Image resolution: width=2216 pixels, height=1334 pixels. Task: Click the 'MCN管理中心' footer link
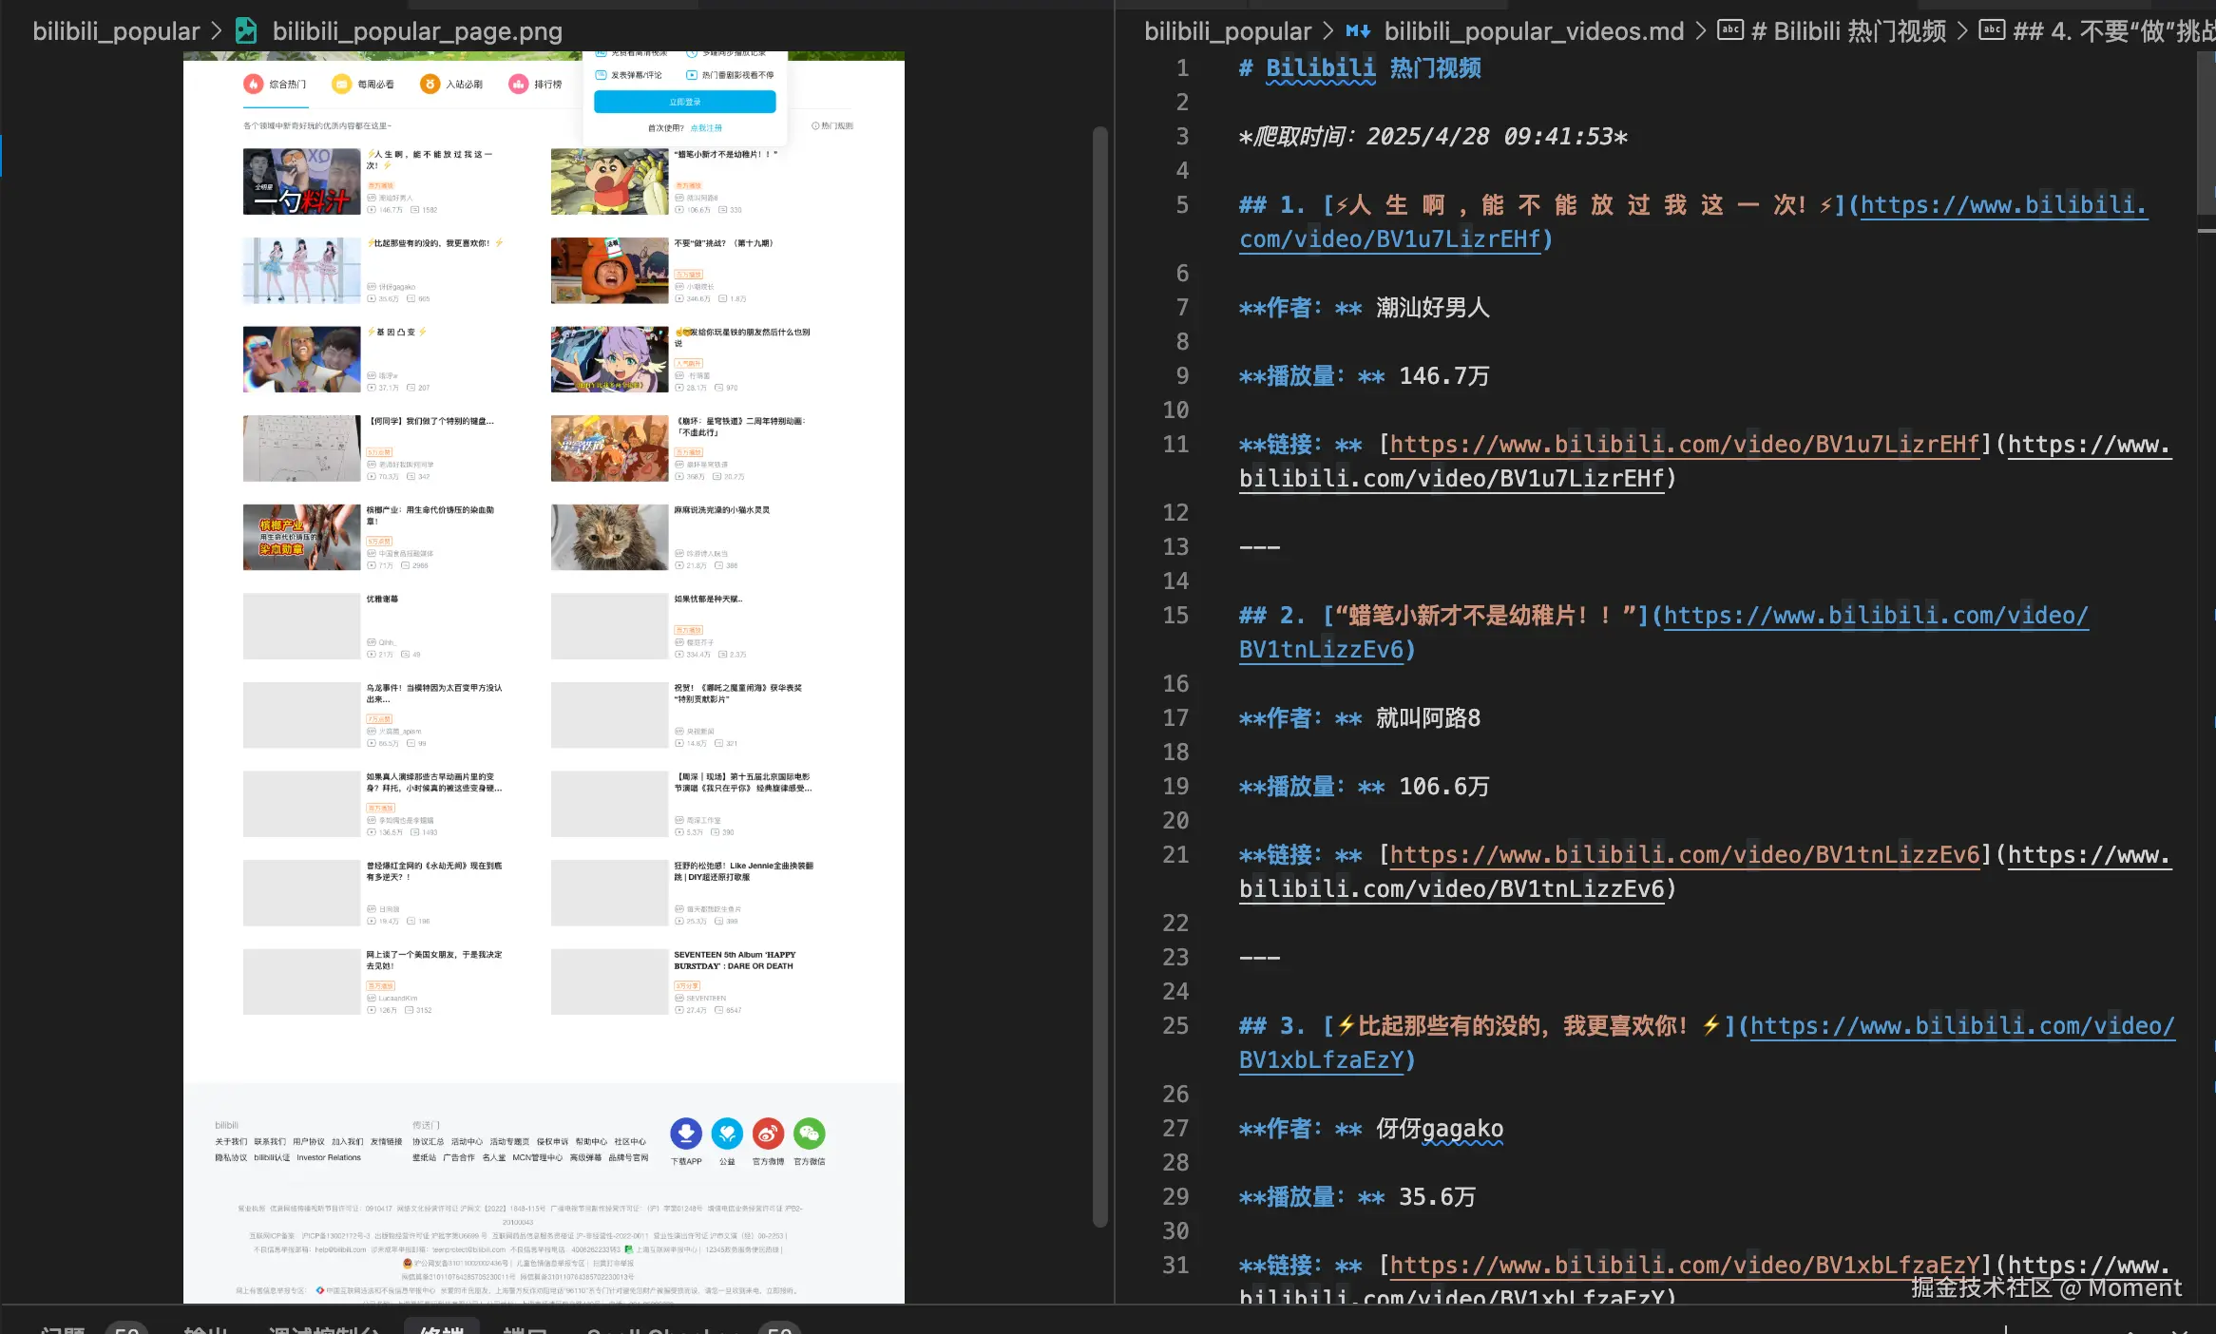[538, 1157]
